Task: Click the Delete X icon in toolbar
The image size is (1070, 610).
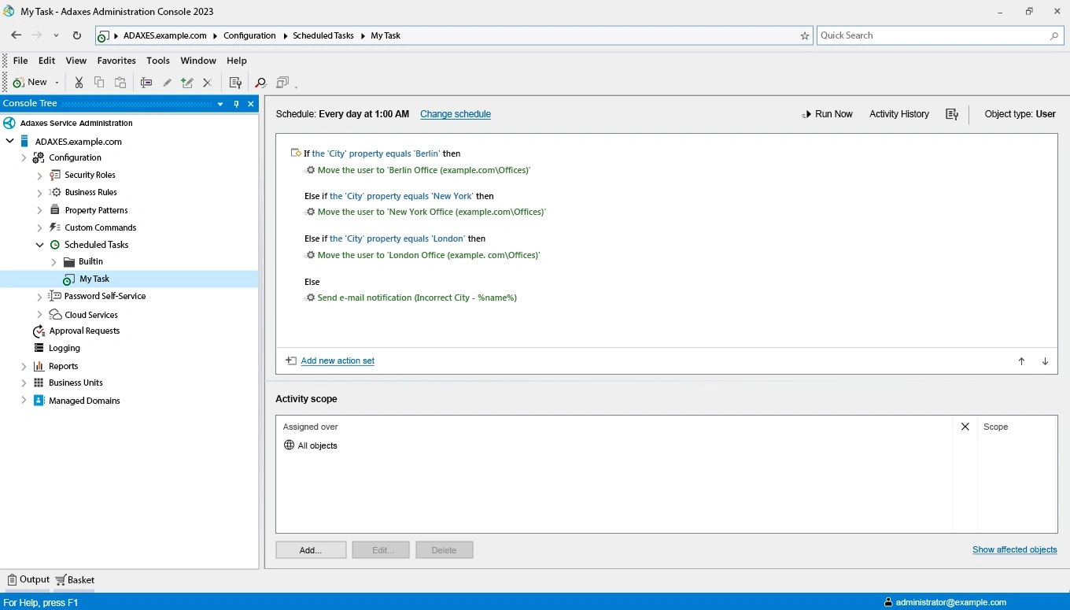Action: coord(207,83)
